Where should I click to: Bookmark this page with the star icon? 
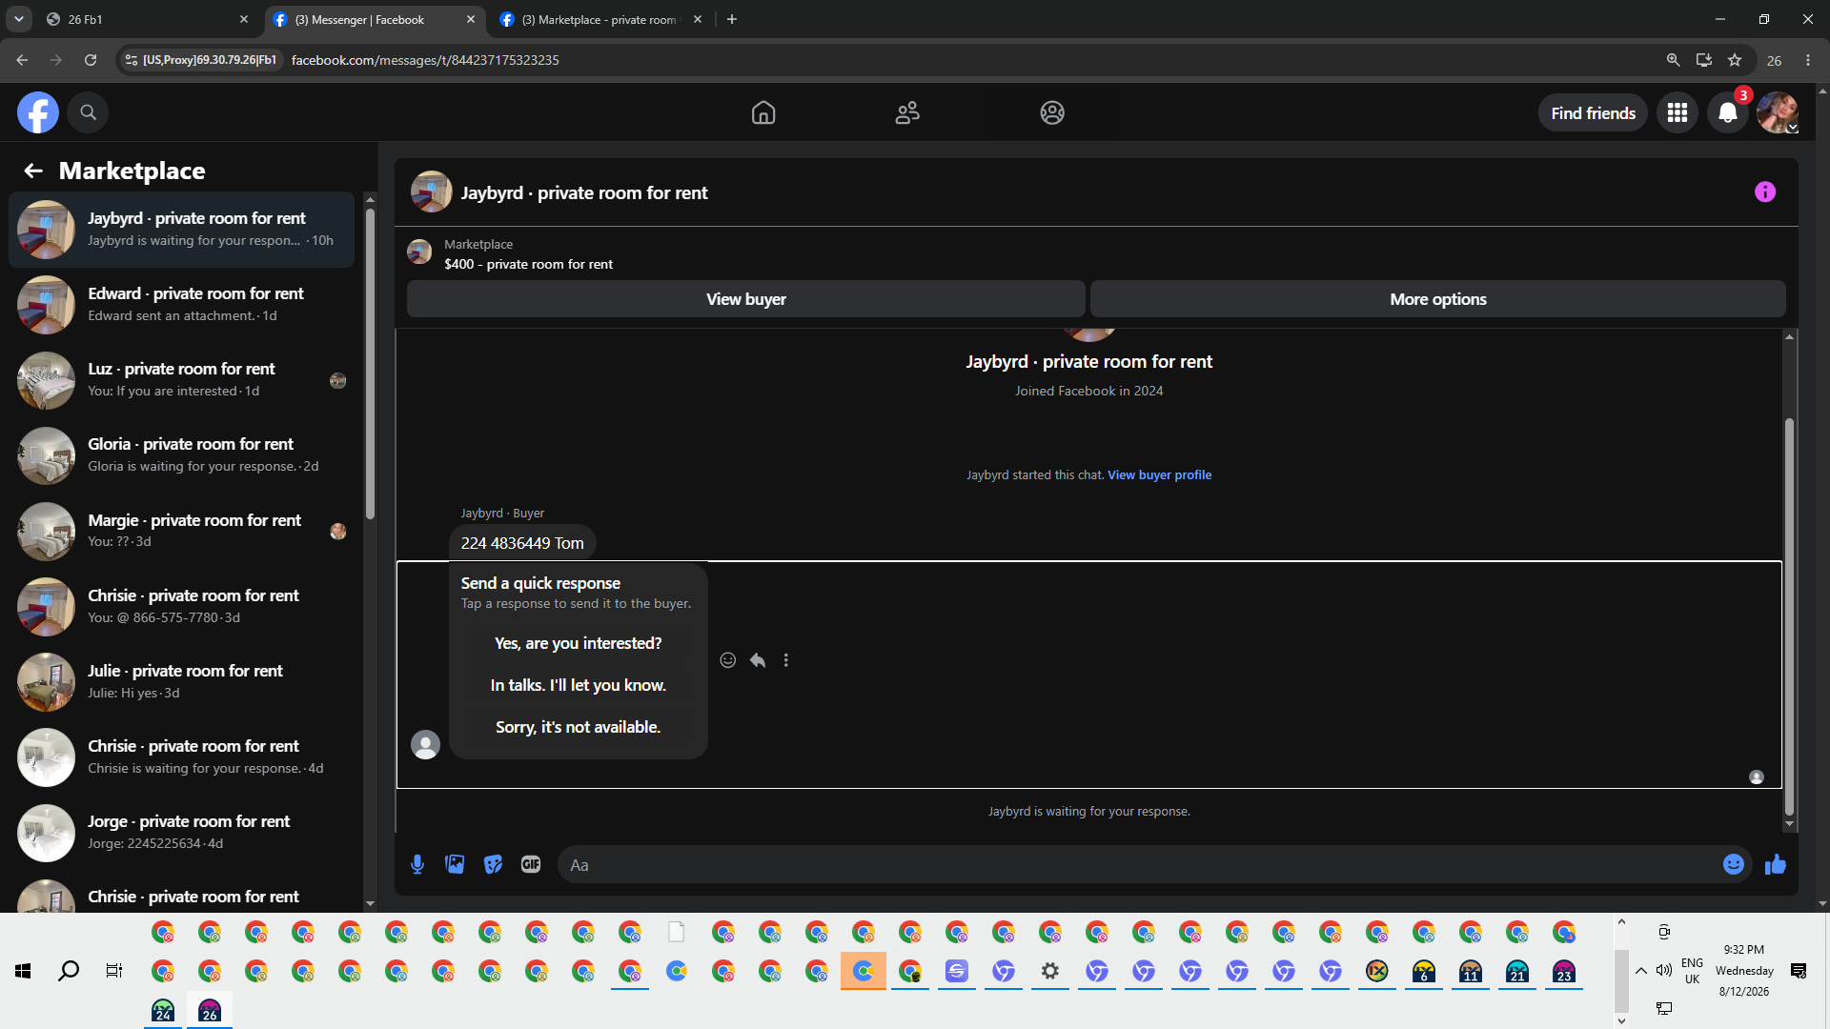pos(1736,60)
